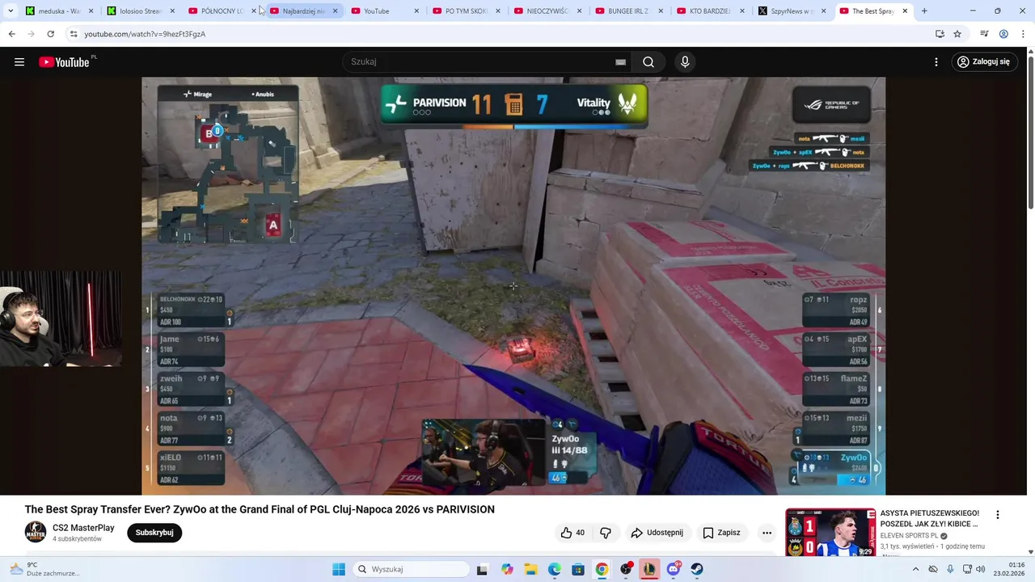Screen dimensions: 1035x582
Task: Open YouTube settings three-dot menu
Action: point(936,62)
